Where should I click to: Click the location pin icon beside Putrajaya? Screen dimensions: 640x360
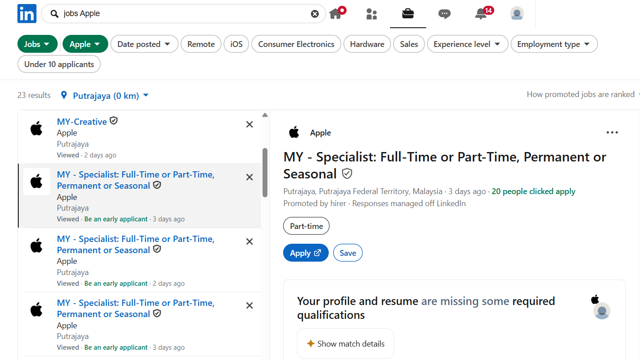tap(64, 95)
